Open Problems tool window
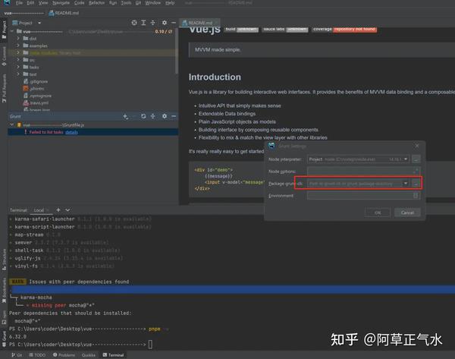The image size is (455, 359). [x=64, y=355]
